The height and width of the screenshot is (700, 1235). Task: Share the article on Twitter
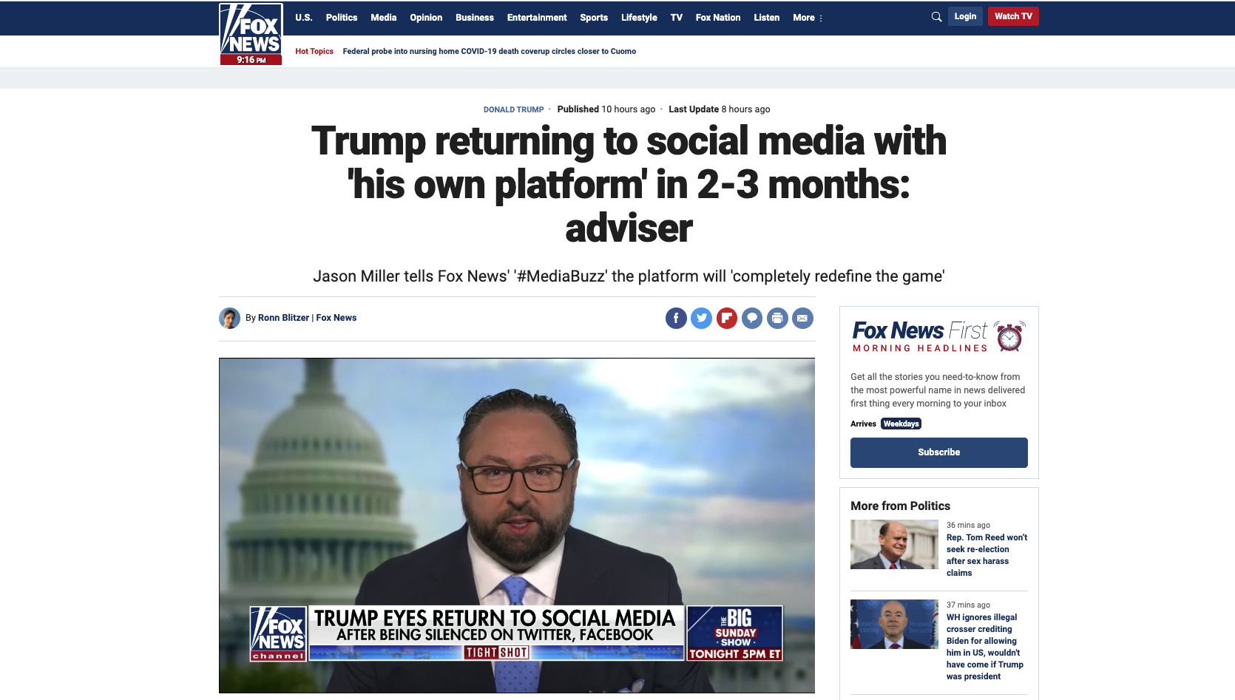coord(701,319)
